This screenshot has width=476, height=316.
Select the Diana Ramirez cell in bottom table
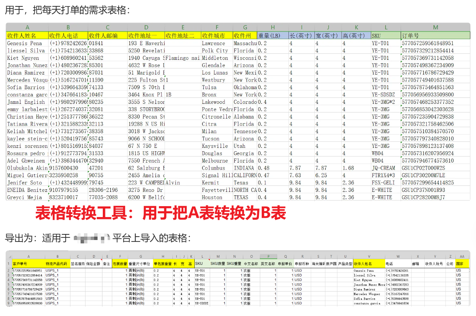pyautogui.click(x=369, y=289)
